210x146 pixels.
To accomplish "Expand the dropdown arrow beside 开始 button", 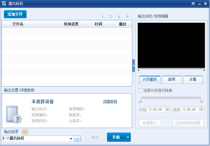I will (128, 137).
